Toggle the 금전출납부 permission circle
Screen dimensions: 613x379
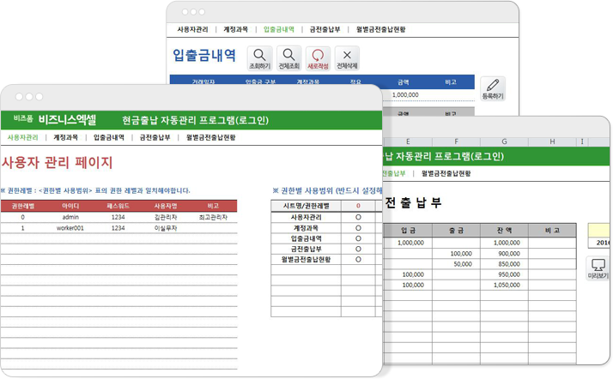click(x=357, y=249)
